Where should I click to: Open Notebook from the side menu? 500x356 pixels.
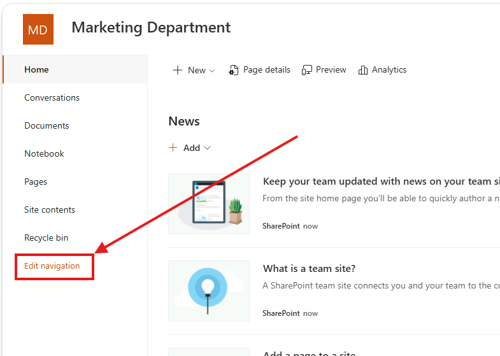pos(44,153)
